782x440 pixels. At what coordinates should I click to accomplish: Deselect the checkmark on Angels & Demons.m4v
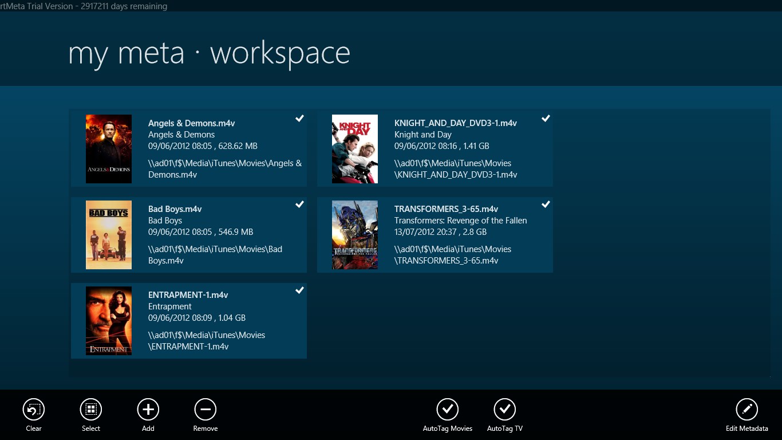(299, 119)
